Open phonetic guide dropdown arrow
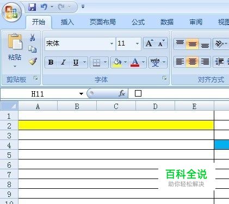Screen dimensions: 229x204 pyautogui.click(x=164, y=62)
